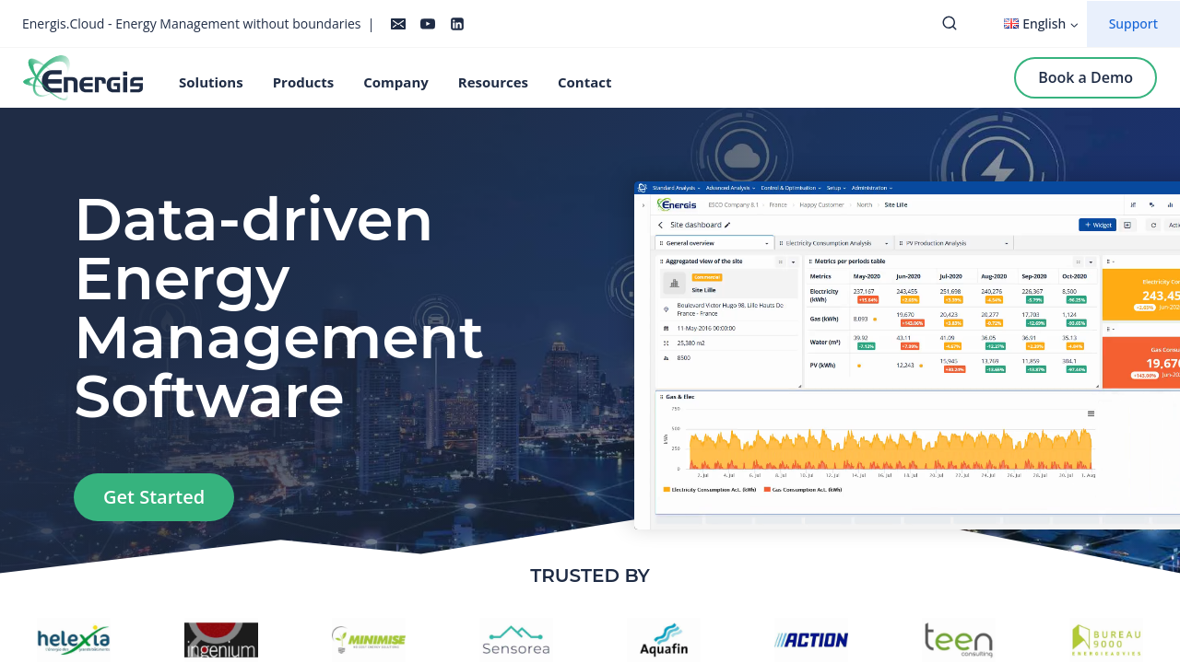Image resolution: width=1180 pixels, height=663 pixels.
Task: Click the Aquafin partner logo
Action: (664, 639)
